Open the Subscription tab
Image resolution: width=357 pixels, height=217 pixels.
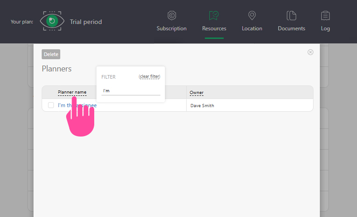pos(171,21)
